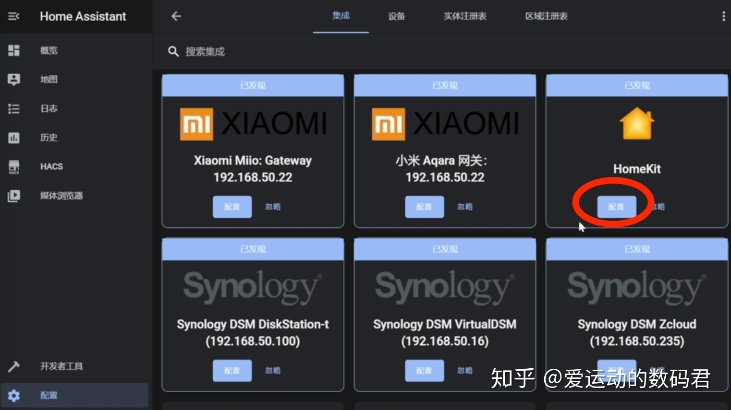Ignore Synology DSM VirtualDSM discovery
The image size is (731, 410).
tap(465, 371)
